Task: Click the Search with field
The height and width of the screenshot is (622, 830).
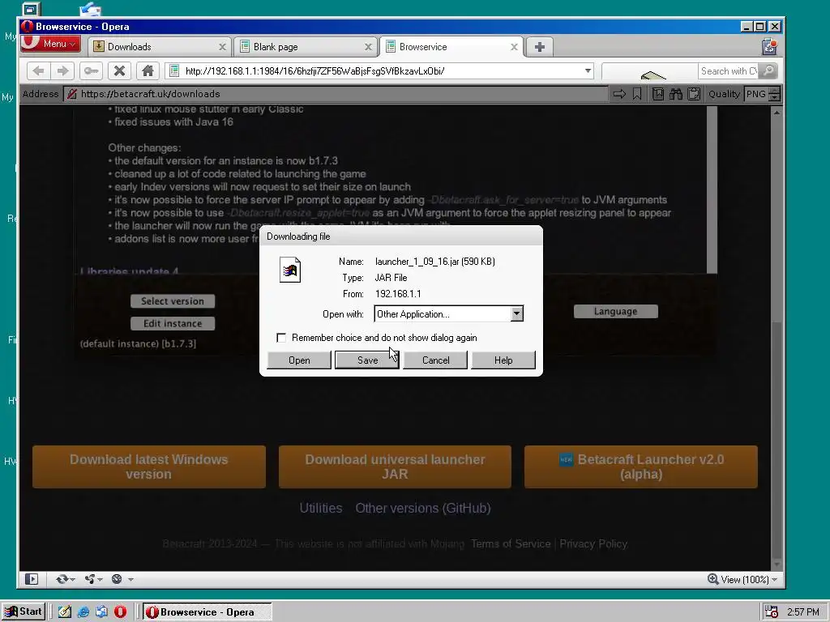Action: [729, 71]
